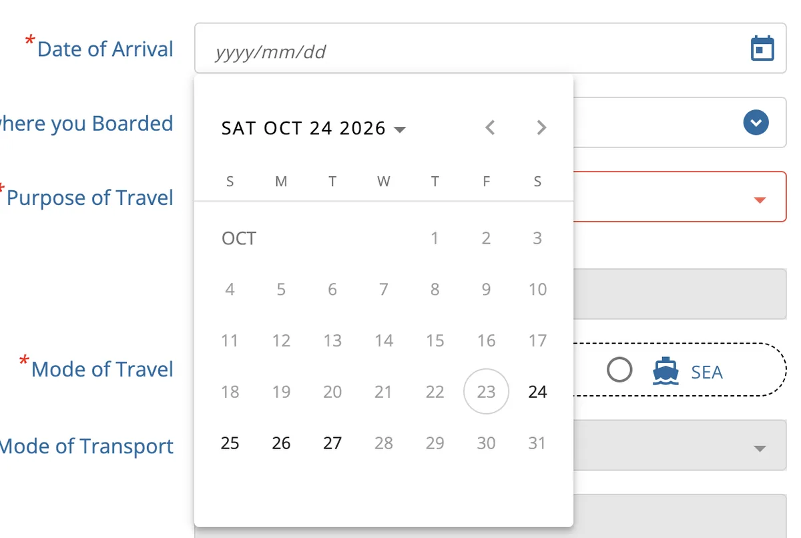Select day 27 in the date picker
This screenshot has height=538, width=801.
click(332, 443)
